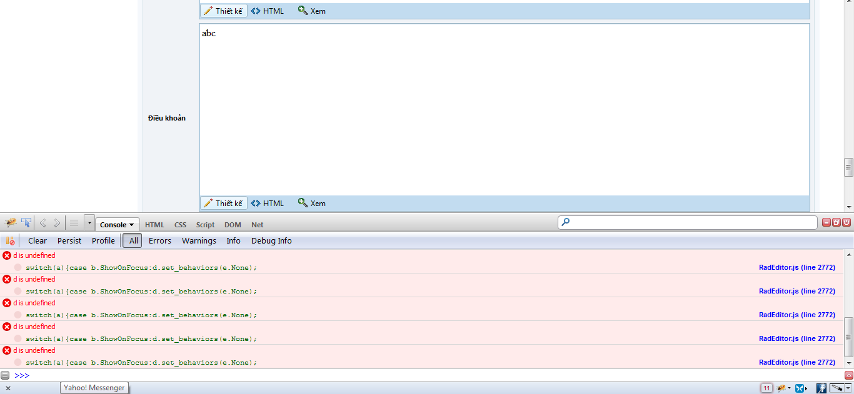Open the command line popup icon
The image size is (854, 394).
click(x=5, y=375)
